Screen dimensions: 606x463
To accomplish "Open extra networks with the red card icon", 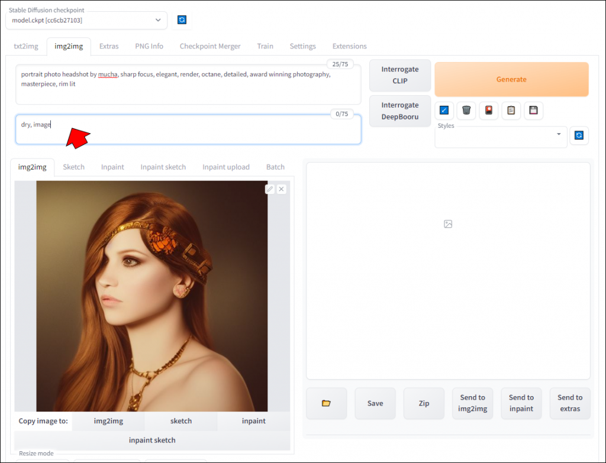I will pos(488,111).
